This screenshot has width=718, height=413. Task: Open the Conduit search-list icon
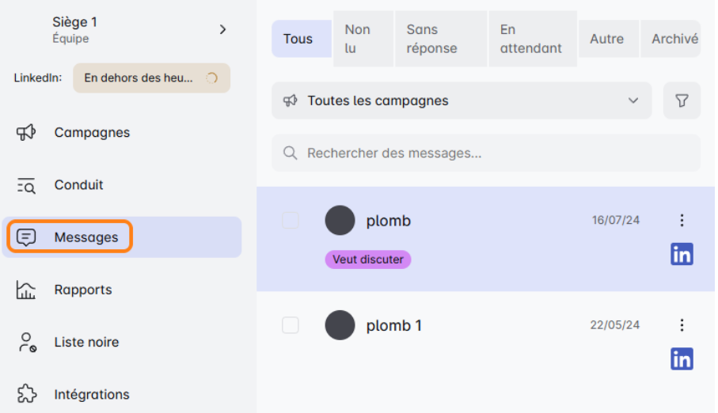[x=26, y=185]
